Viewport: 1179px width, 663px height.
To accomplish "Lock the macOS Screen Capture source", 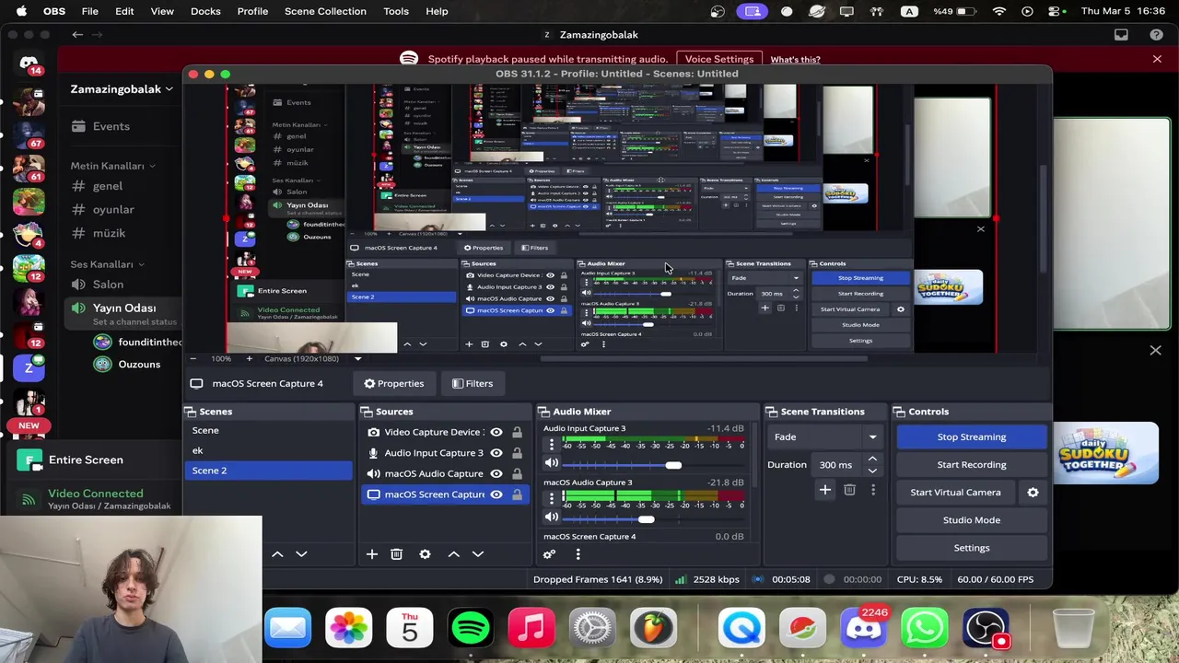I will click(x=517, y=494).
